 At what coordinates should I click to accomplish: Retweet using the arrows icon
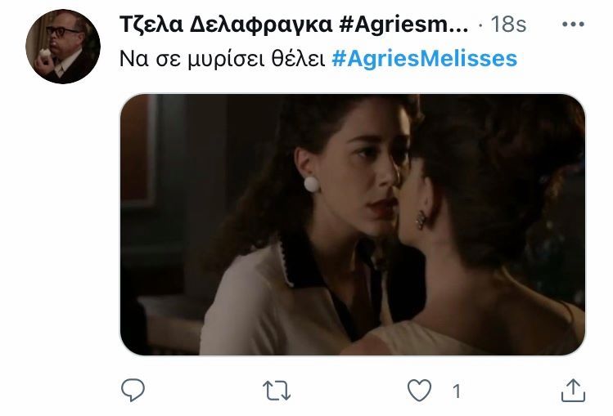277,391
